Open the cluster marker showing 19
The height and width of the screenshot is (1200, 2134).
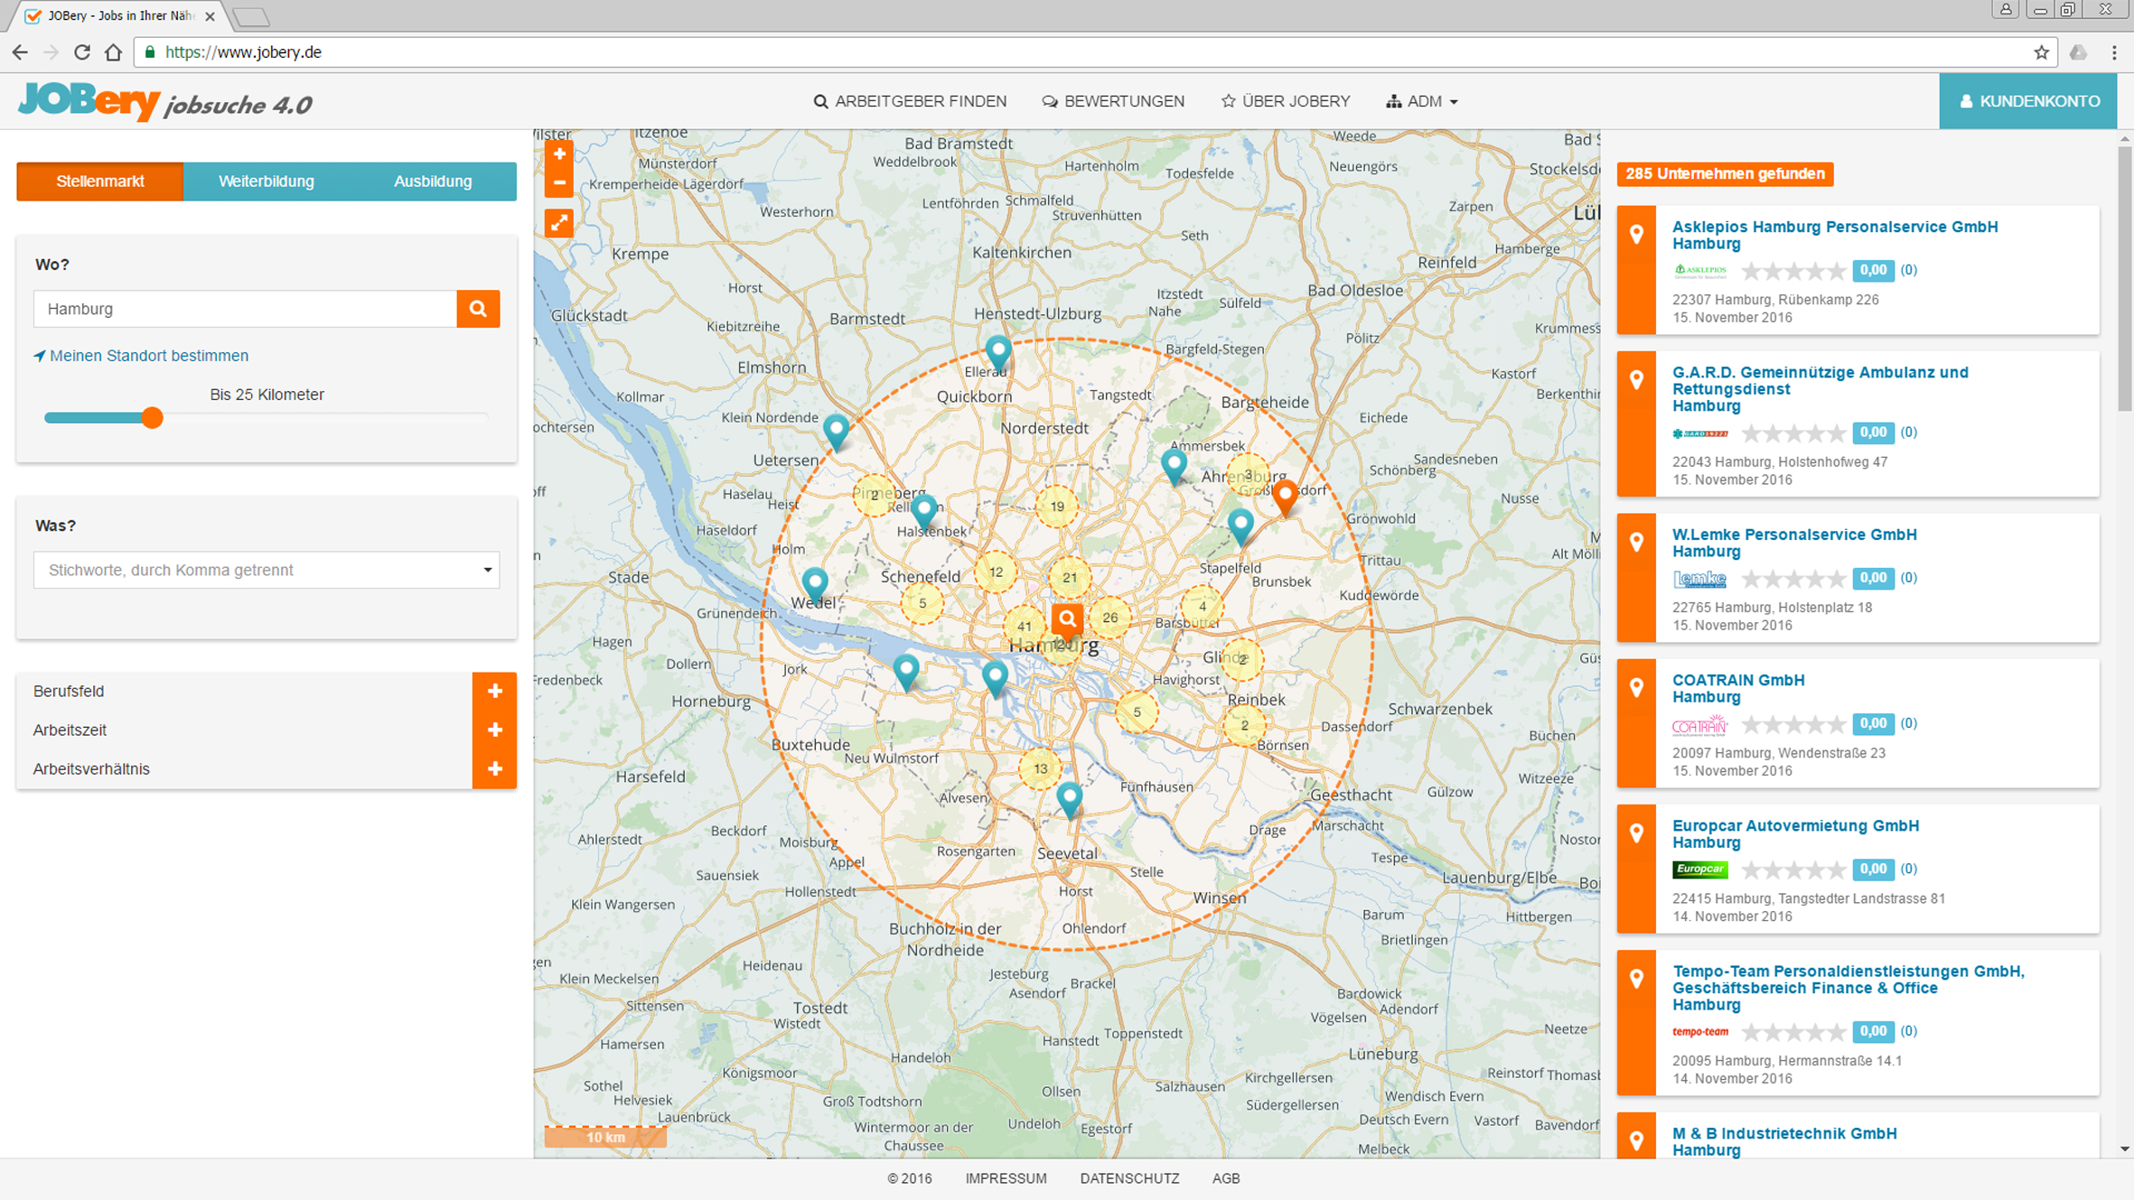1057,507
